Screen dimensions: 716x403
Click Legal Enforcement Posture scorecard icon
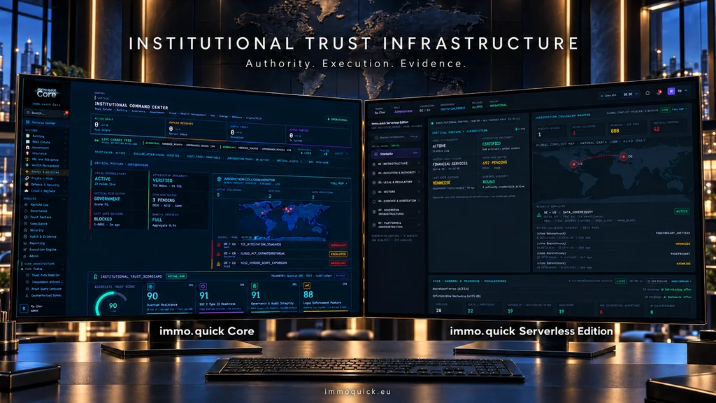point(307,285)
